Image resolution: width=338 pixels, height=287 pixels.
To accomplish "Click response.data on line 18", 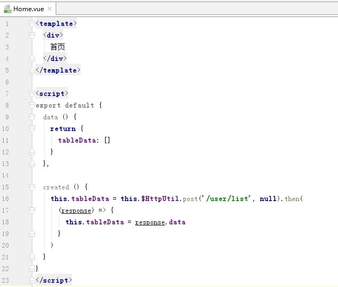I will pyautogui.click(x=160, y=222).
